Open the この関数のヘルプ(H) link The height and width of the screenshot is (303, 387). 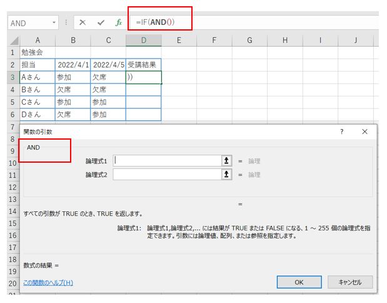pyautogui.click(x=48, y=282)
